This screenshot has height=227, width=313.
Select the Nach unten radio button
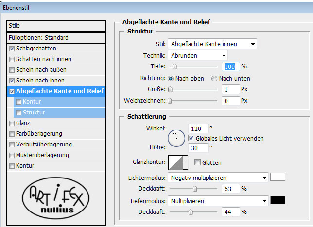coord(214,79)
